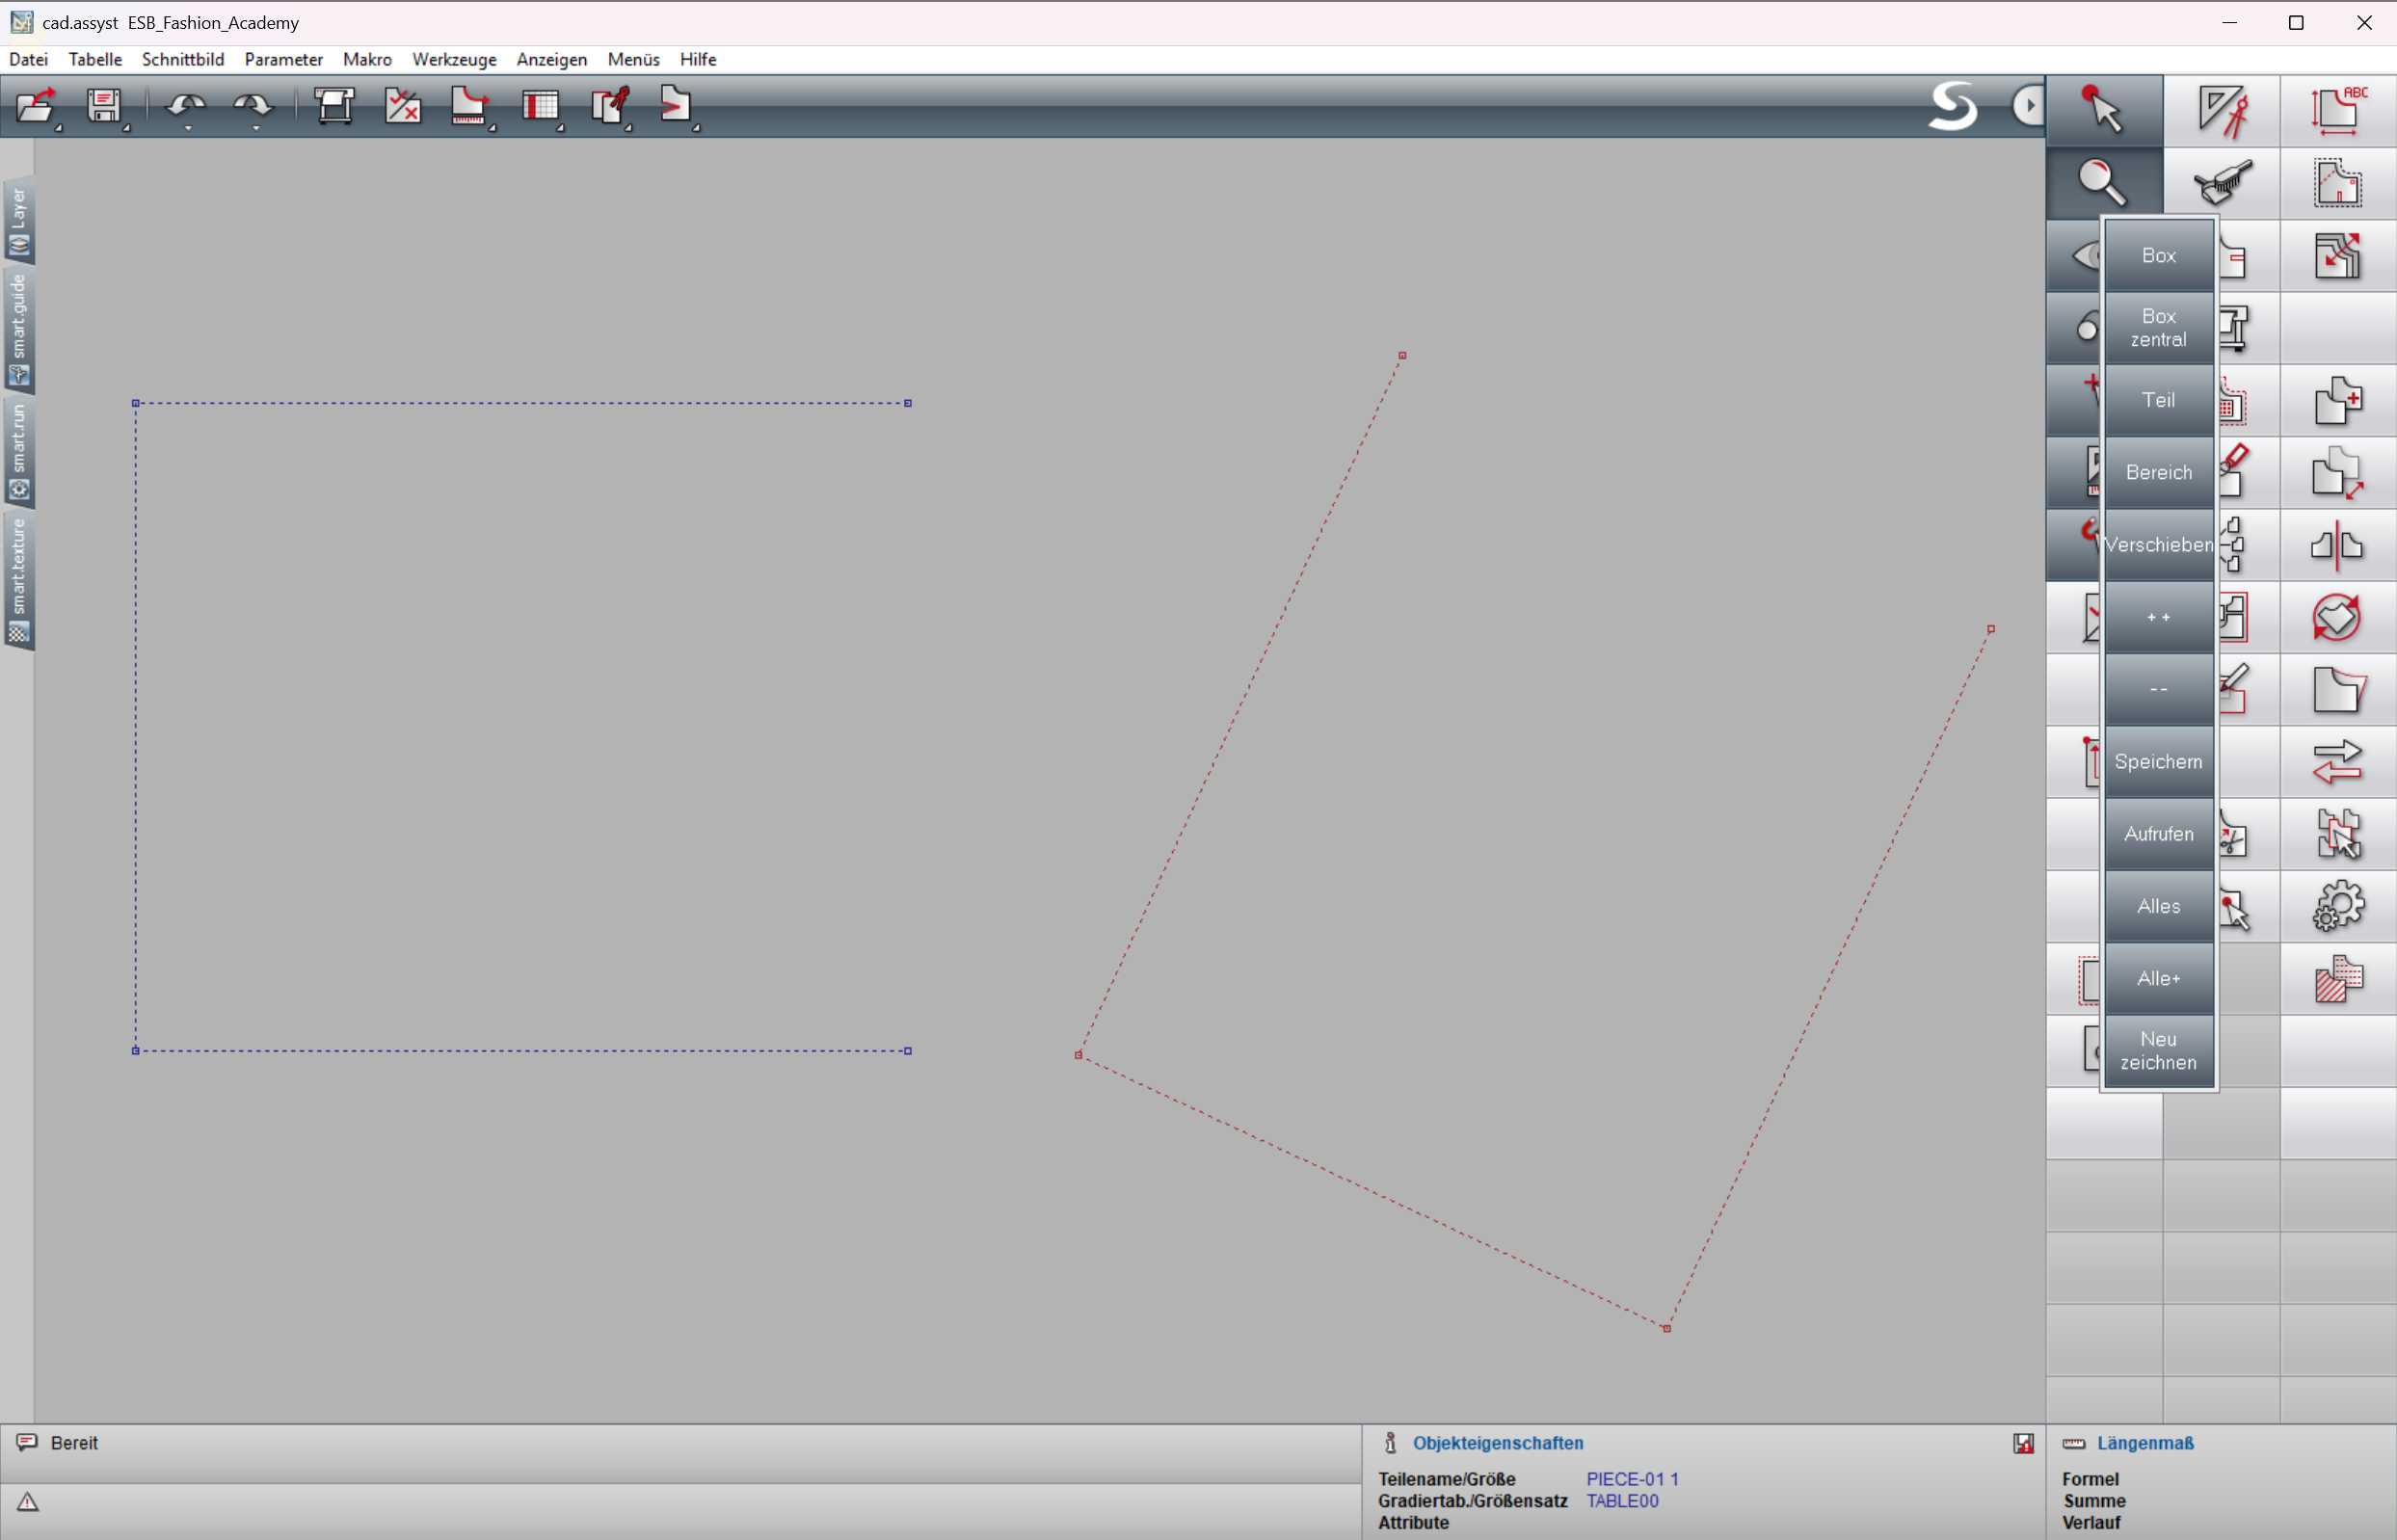Click the Alles zoom button
This screenshot has height=1540, width=2397.
coord(2158,906)
